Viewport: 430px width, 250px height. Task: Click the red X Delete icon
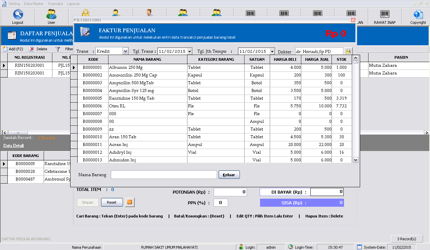click(32, 49)
